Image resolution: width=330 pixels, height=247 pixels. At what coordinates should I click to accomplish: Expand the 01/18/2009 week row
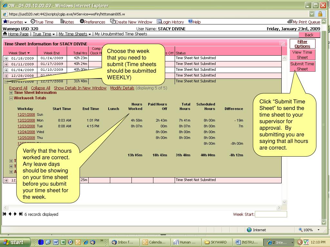(x=6, y=59)
